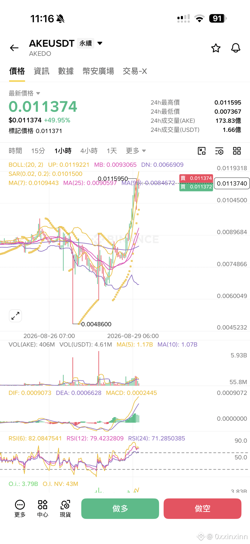
Task: Add AKEUSDT to favorites with star icon
Action: click(x=216, y=48)
